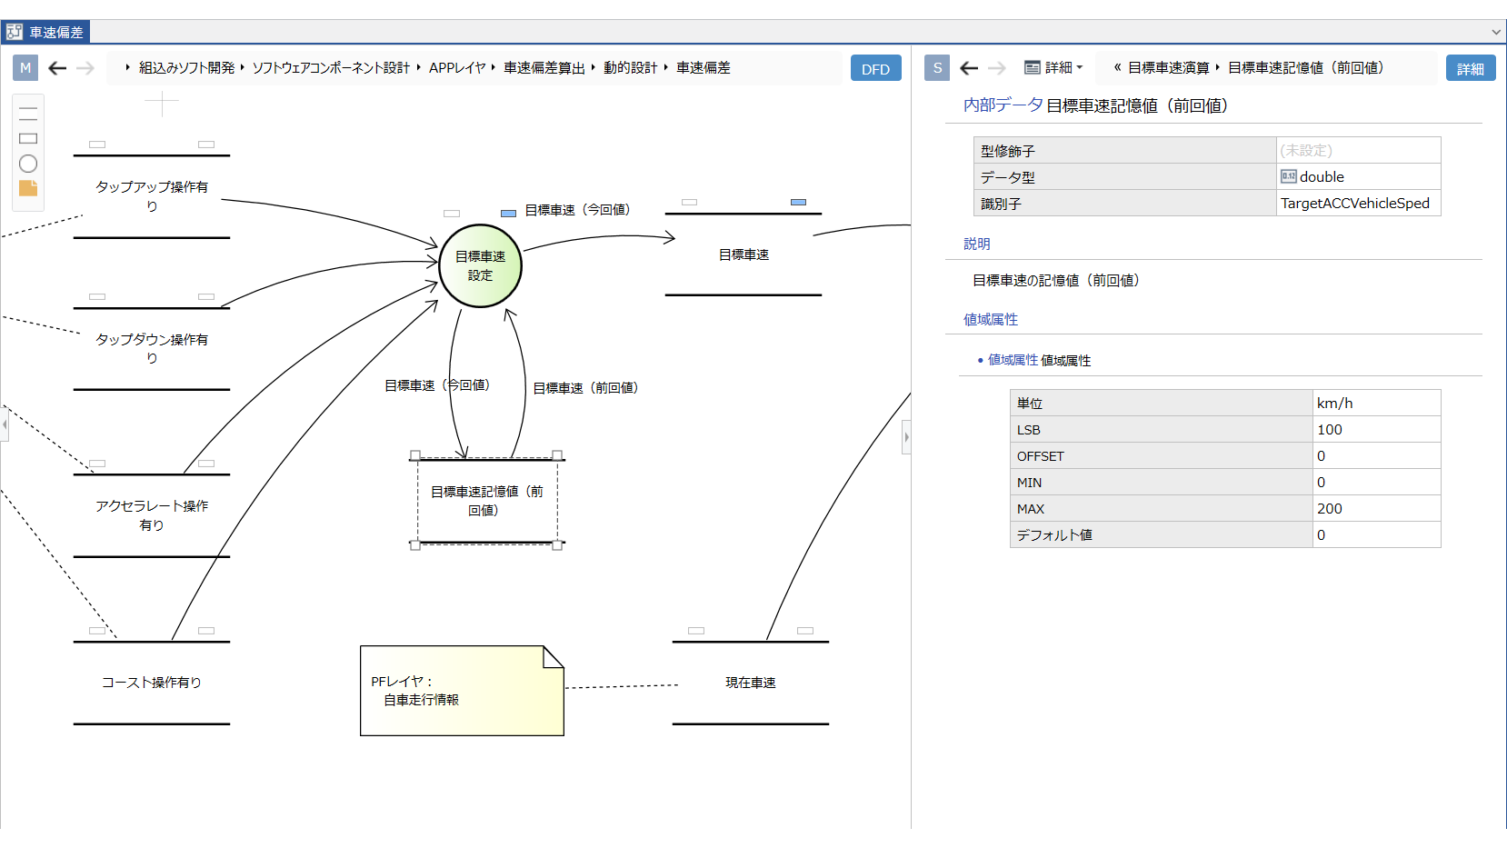Select the 目標車速設定 process circle

(480, 265)
